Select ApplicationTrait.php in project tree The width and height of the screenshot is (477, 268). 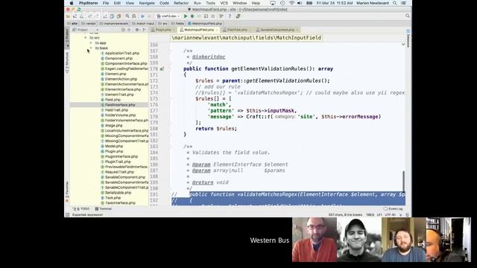pos(122,53)
